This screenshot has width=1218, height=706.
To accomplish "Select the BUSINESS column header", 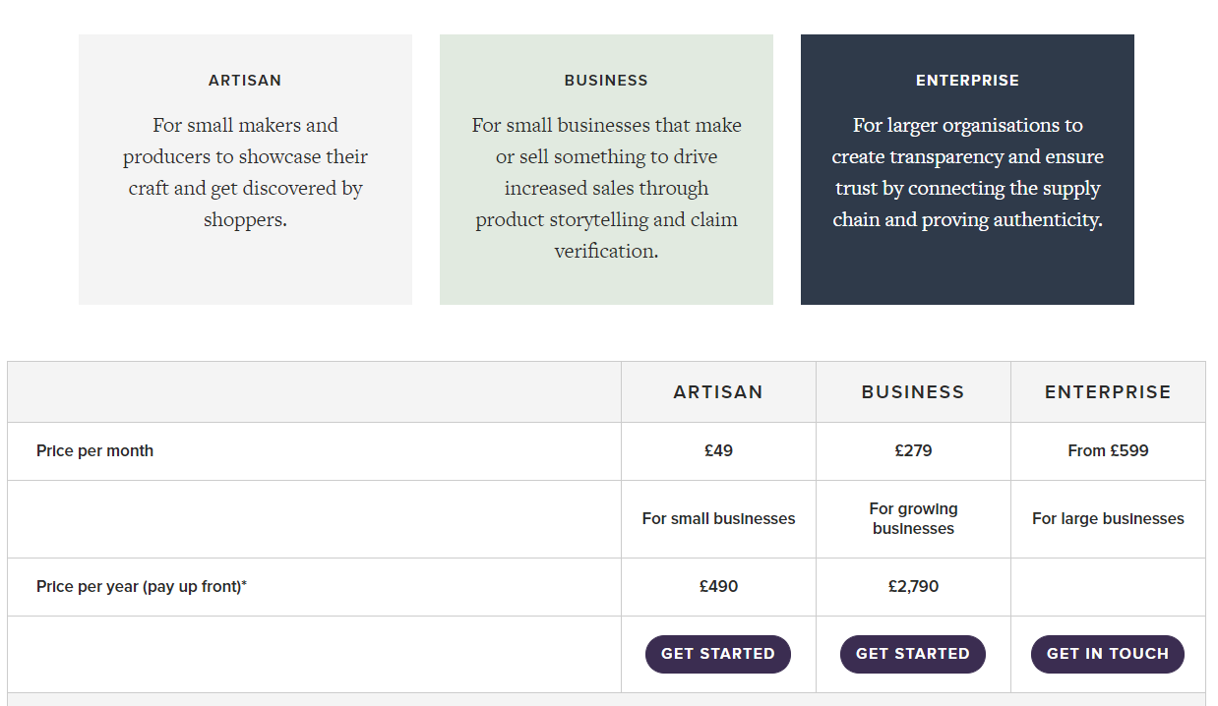I will (912, 390).
